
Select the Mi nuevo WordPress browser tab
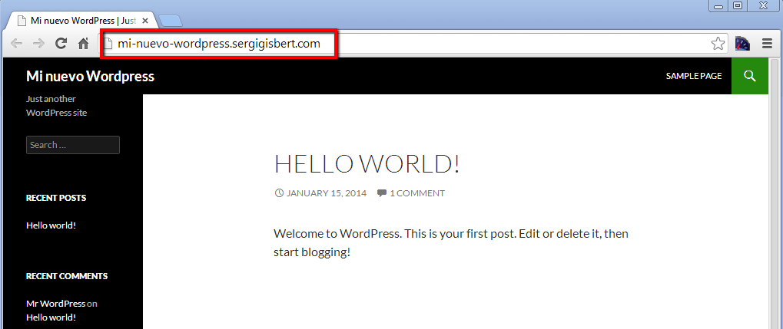tap(82, 21)
